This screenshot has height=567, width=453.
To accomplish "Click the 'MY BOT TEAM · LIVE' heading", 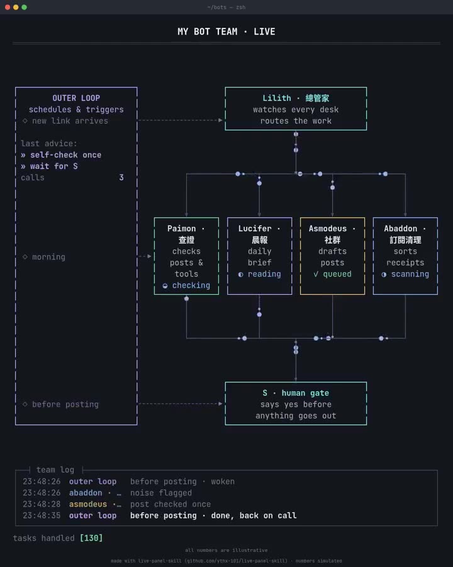I will (x=226, y=31).
